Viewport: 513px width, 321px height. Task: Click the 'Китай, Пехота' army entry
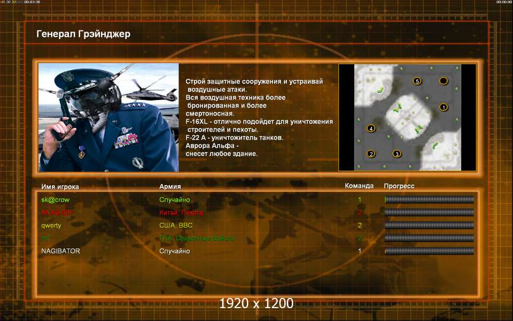[x=181, y=212]
